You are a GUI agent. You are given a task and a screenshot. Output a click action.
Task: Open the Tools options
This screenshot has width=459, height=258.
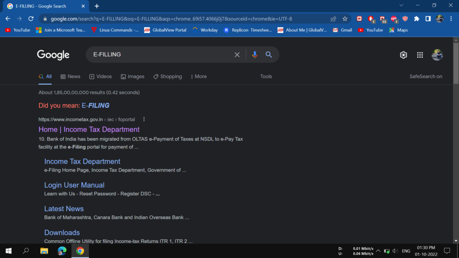[x=266, y=77]
